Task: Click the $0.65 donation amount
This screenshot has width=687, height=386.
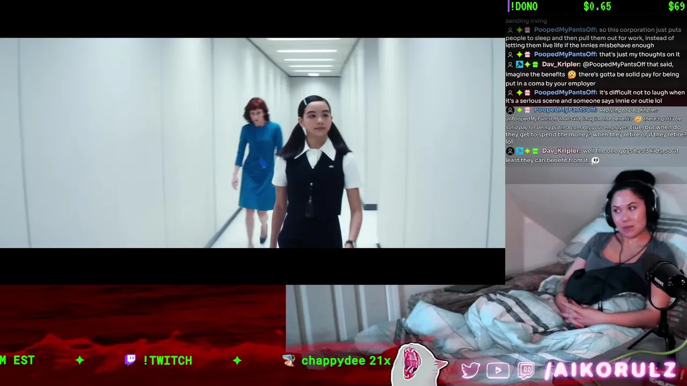Action: click(597, 6)
